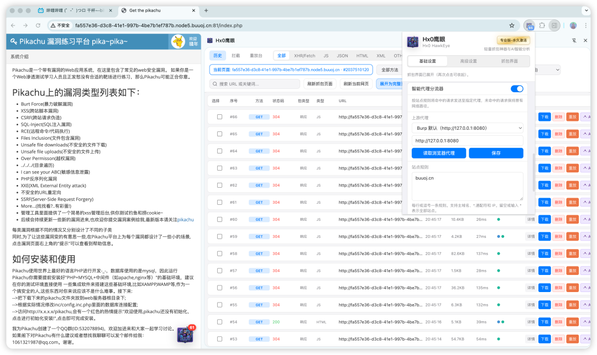Image resolution: width=597 pixels, height=355 pixels.
Task: Check the checkbox for request #53
Action: tap(219, 339)
